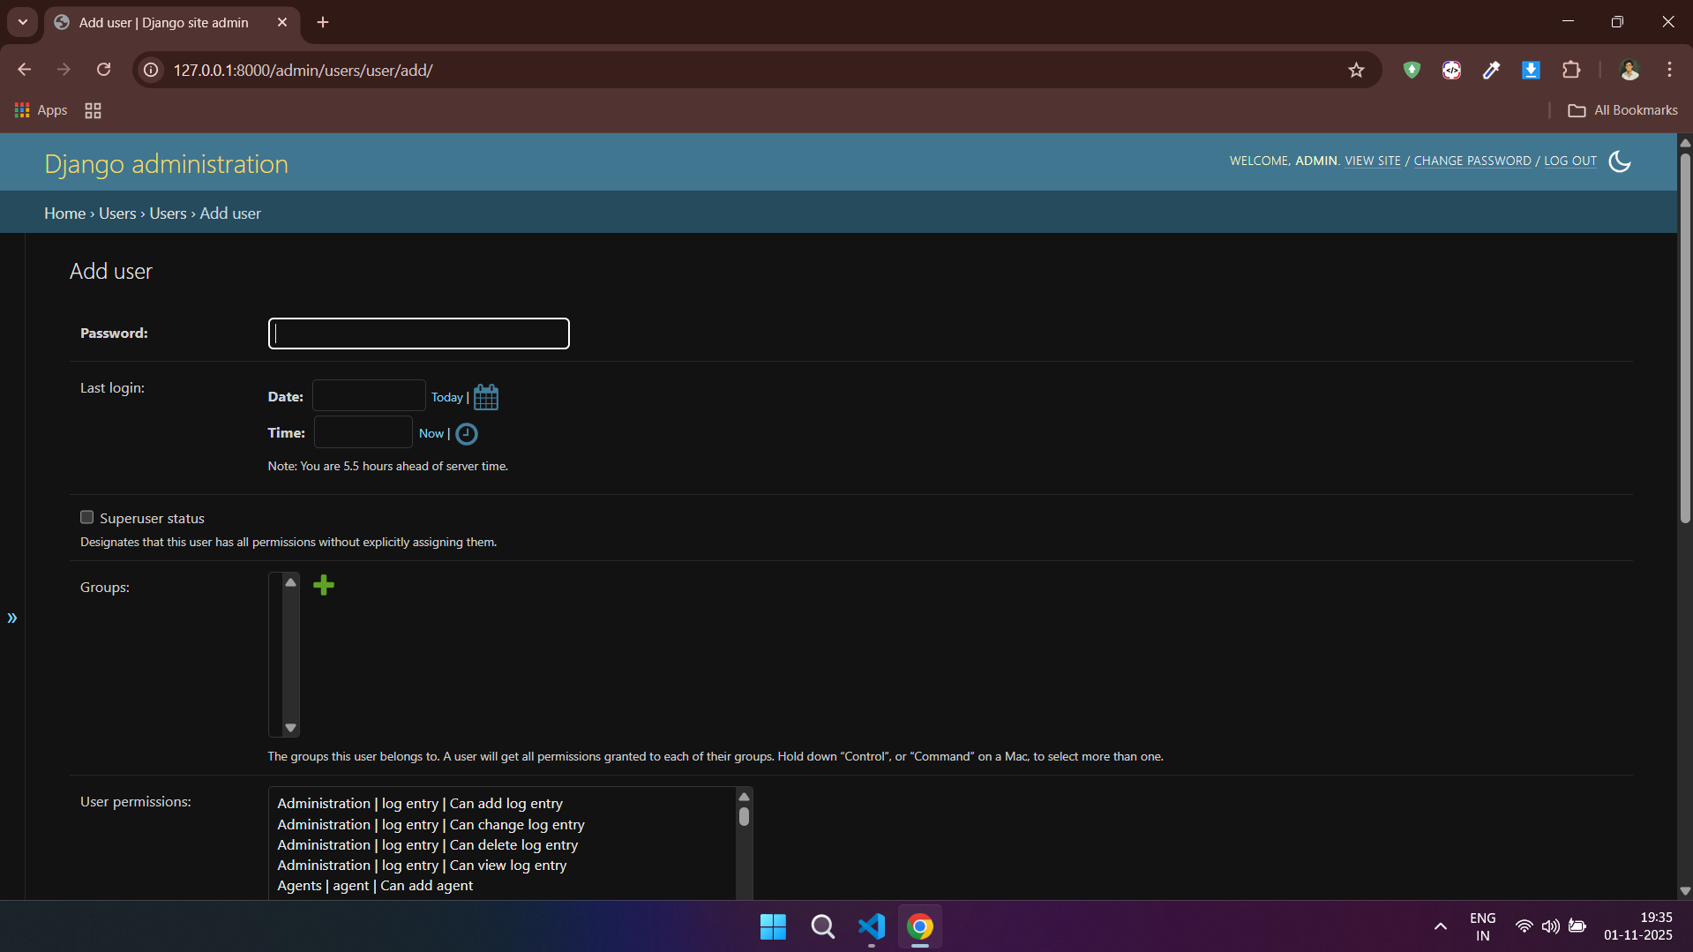Focus the Last login Date field
The image size is (1693, 952).
pos(369,396)
